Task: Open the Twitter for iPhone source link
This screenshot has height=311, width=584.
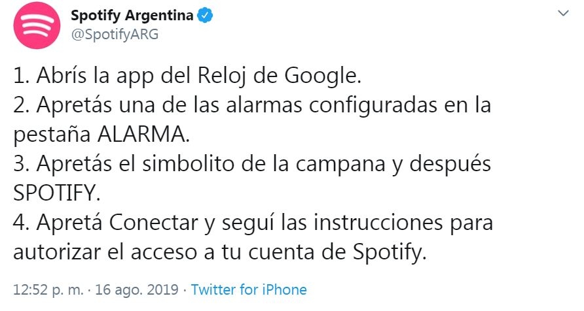Action: tap(249, 289)
